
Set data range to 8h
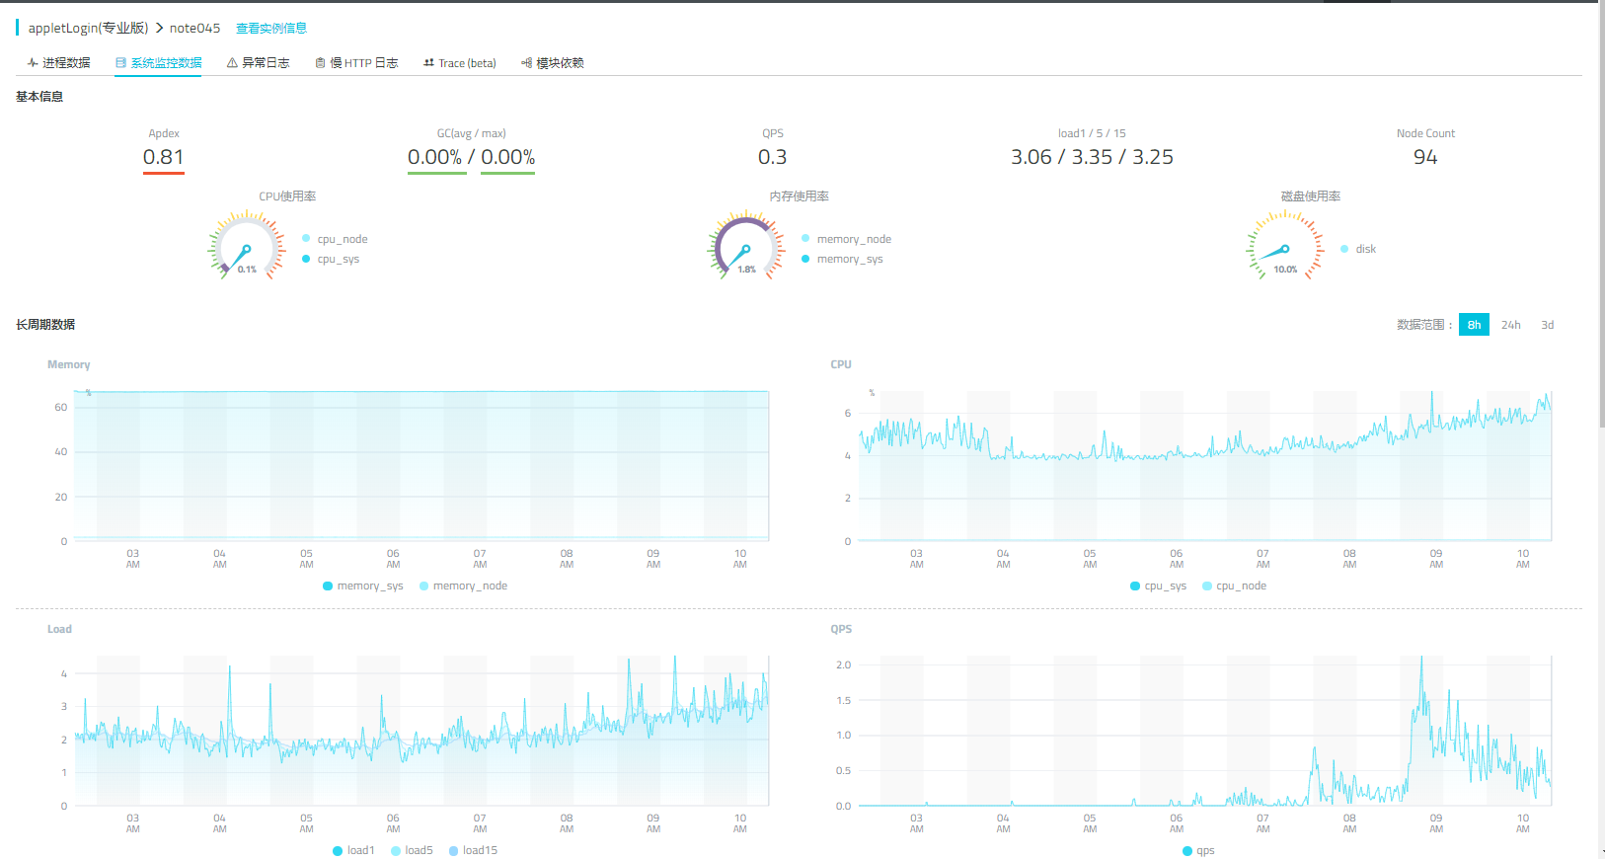[1474, 325]
